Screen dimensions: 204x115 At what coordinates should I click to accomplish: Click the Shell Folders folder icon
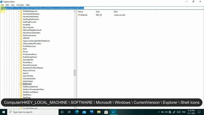point(21,81)
